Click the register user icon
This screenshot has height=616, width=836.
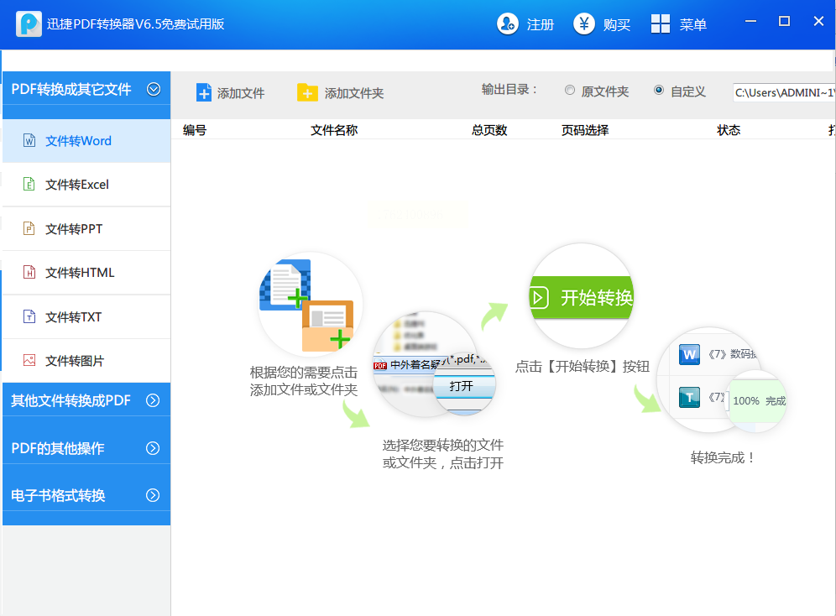[x=508, y=23]
